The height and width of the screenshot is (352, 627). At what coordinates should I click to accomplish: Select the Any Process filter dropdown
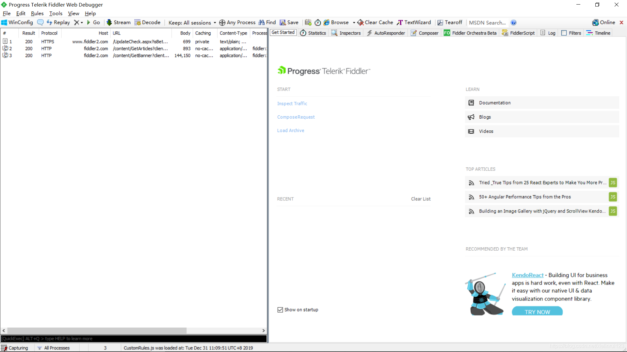[237, 22]
